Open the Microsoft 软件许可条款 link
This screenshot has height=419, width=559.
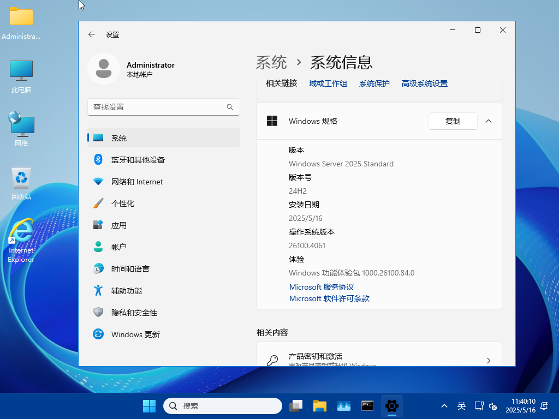click(329, 298)
